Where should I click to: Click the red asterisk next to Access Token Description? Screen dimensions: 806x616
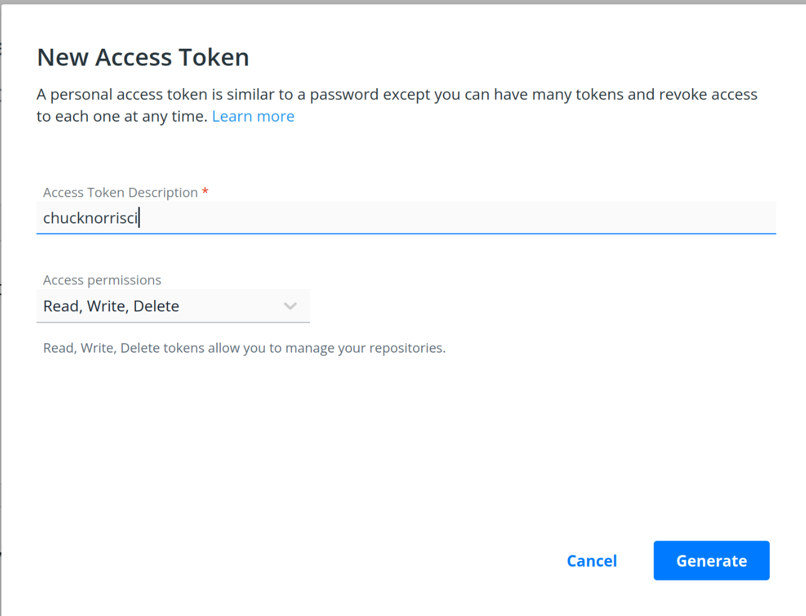(205, 192)
